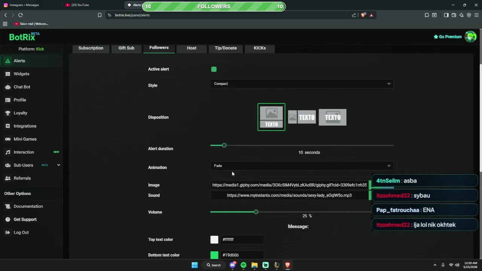Select the image-beside-text disposition
The image size is (482, 271).
pyautogui.click(x=302, y=117)
